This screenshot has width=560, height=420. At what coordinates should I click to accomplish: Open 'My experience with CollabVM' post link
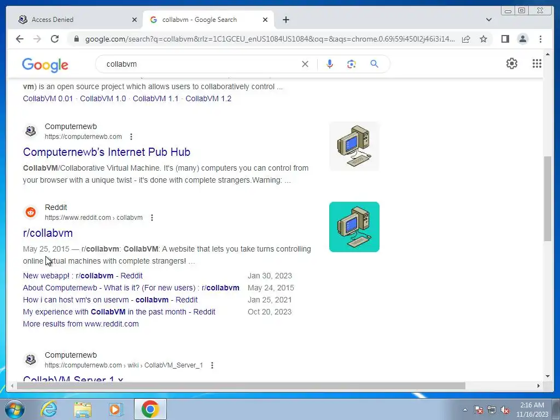coord(119,312)
